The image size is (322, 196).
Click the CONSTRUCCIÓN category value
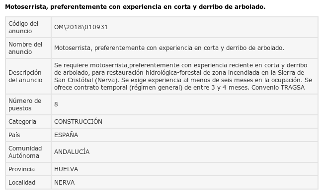[78, 122]
